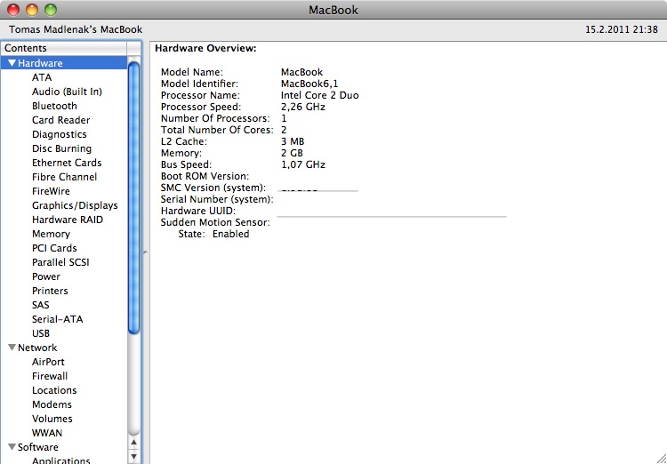Select Graphics/Displays in the sidebar
Viewport: 667px width, 464px height.
click(x=75, y=205)
